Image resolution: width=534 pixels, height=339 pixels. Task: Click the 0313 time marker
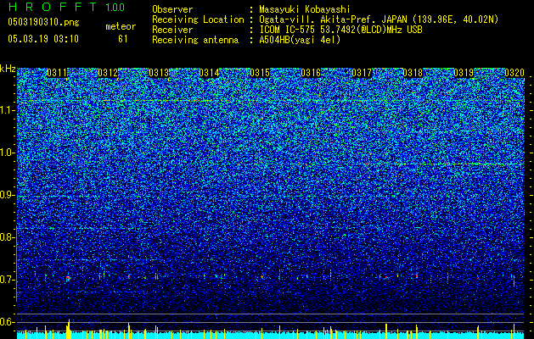point(159,73)
